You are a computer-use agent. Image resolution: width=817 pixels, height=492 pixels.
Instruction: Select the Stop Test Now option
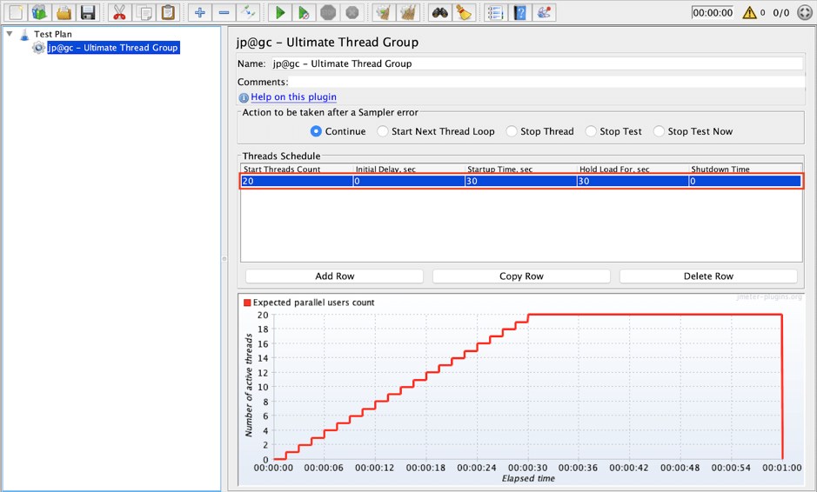tap(659, 131)
